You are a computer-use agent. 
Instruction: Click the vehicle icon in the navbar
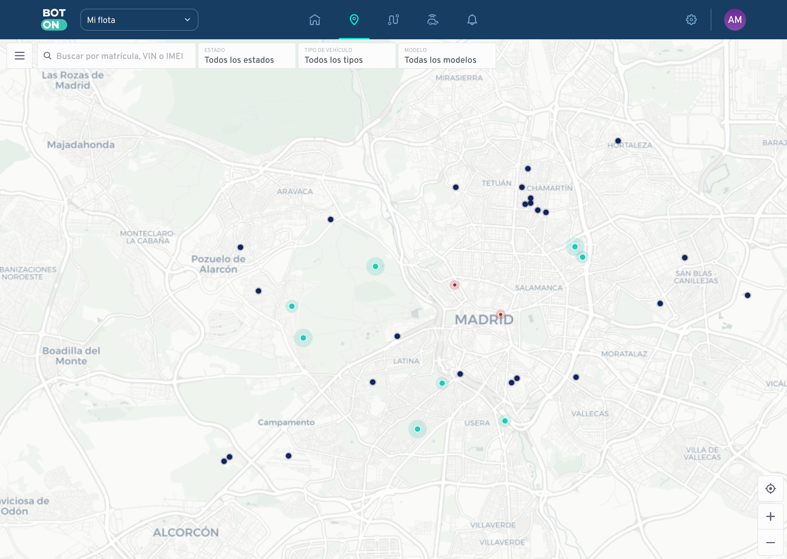432,20
